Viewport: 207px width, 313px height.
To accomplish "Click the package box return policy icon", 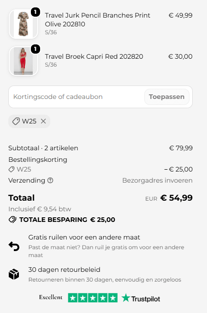I will (x=14, y=274).
